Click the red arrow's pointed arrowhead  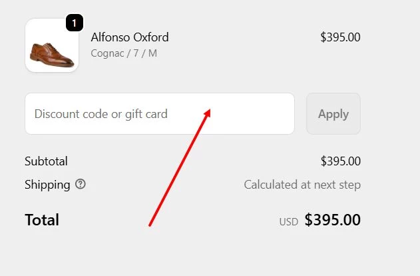[x=208, y=111]
